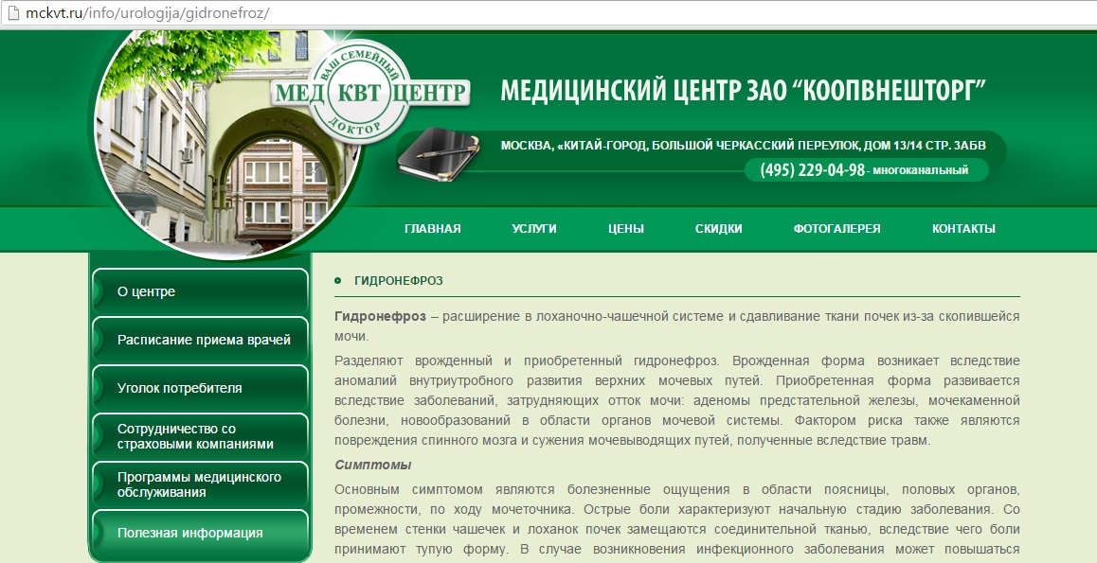1097x563 pixels.
Task: Click the green bullet before ГИДРОНЕФРОЗ heading
Action: (338, 281)
